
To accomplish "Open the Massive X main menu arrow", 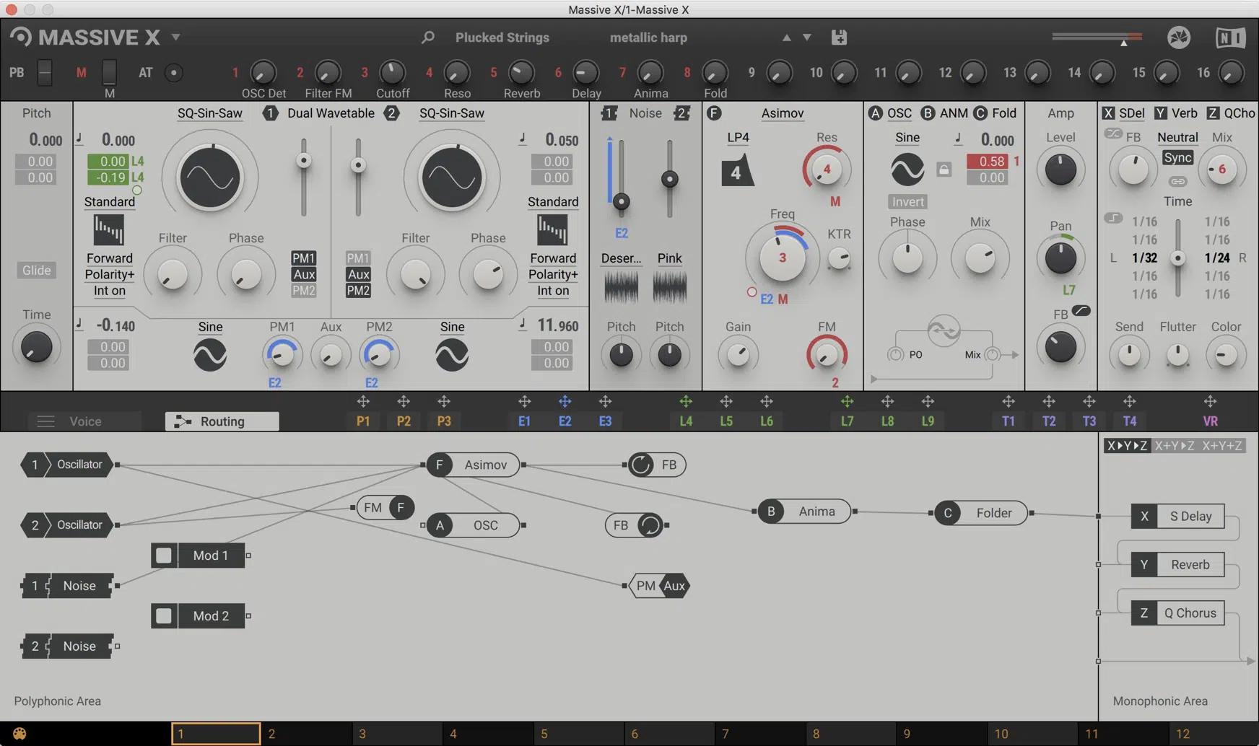I will pos(175,37).
